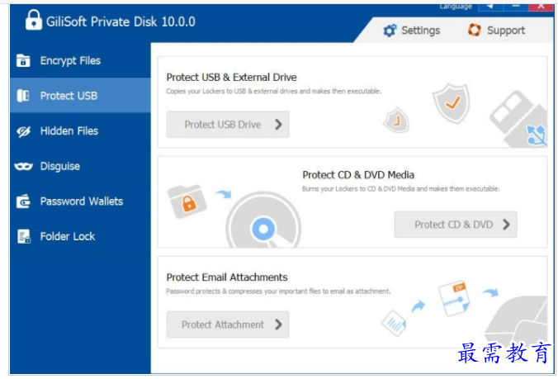Image resolution: width=558 pixels, height=379 pixels.
Task: Click the padlock logo beside GiliSoft title
Action: [x=34, y=20]
